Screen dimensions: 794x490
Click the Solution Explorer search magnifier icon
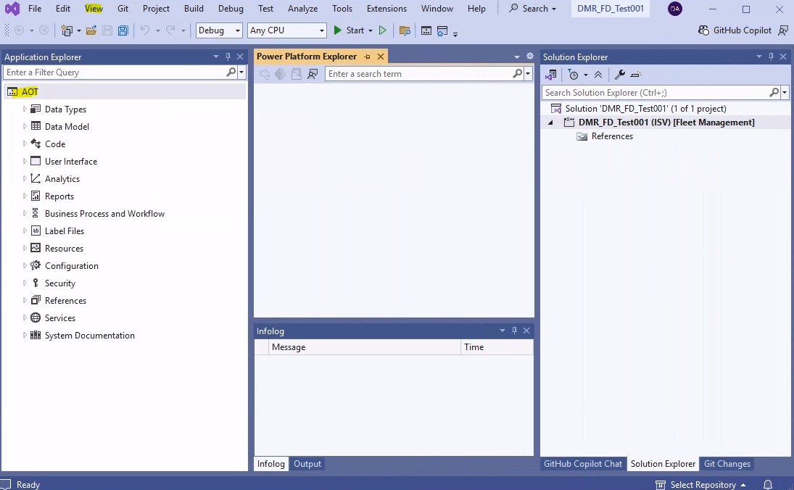(x=774, y=92)
